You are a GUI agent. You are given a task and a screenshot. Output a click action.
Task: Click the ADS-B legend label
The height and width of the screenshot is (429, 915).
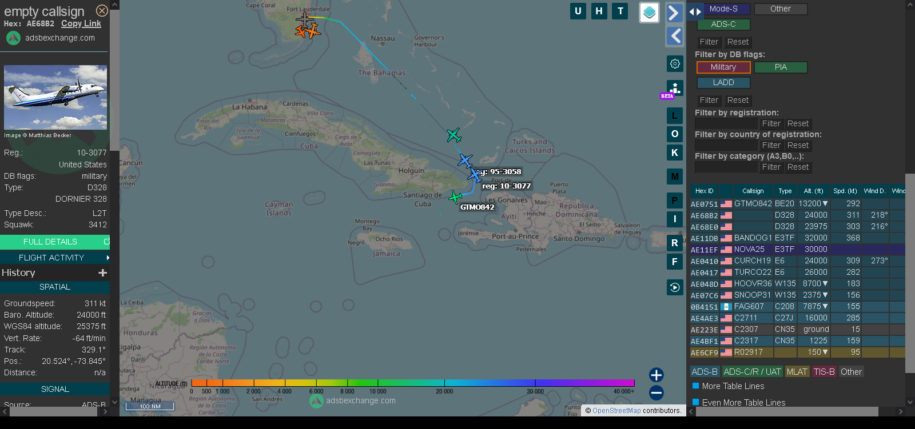click(705, 372)
